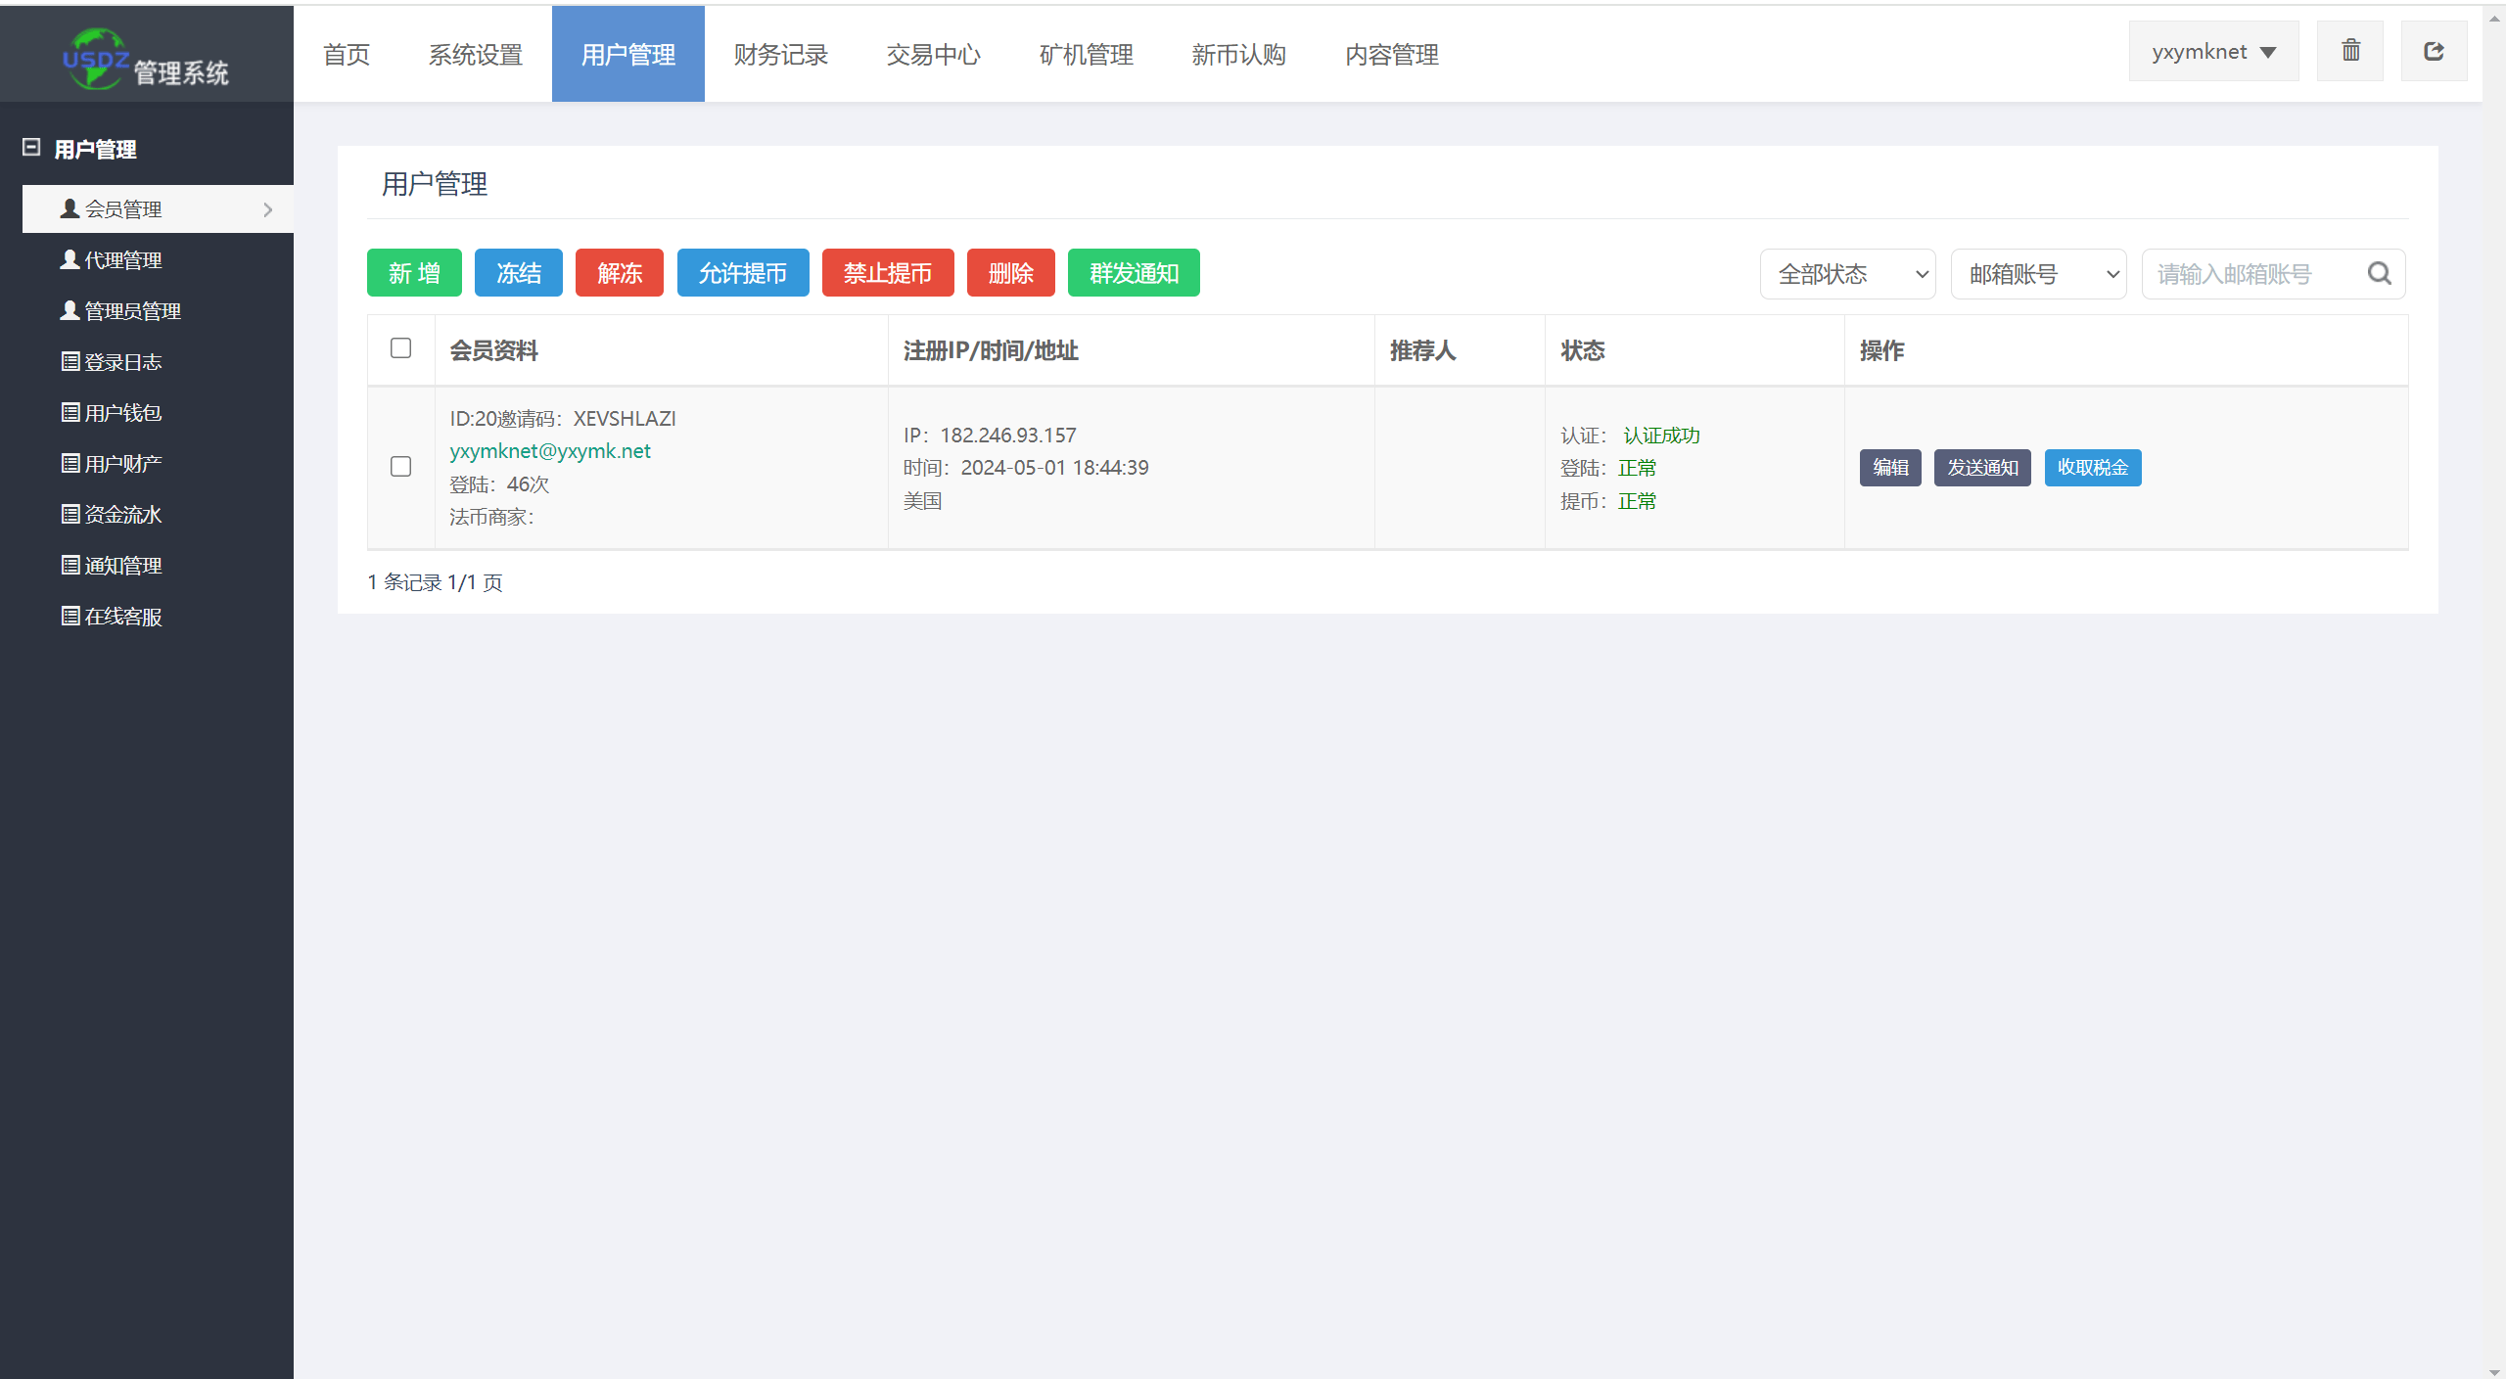The width and height of the screenshot is (2506, 1379).
Task: Click the green 新增 button
Action: (x=414, y=273)
